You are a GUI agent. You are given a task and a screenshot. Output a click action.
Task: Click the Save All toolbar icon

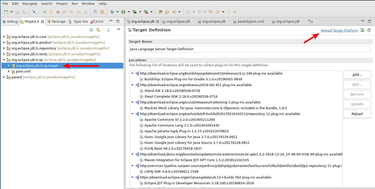point(24,12)
